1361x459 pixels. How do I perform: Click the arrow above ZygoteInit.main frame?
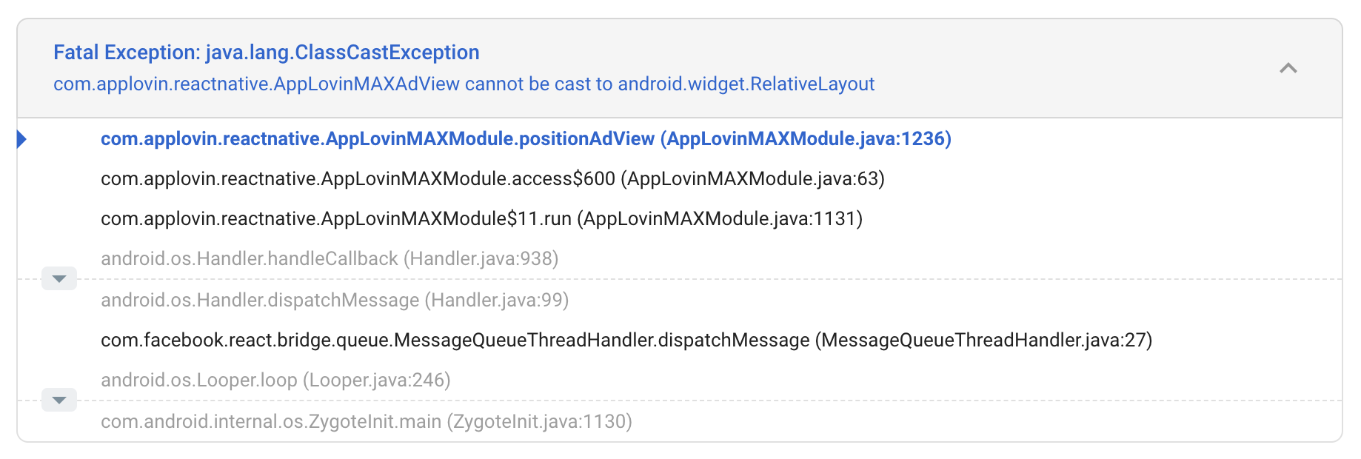[59, 400]
